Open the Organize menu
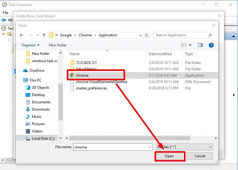 click(x=30, y=45)
